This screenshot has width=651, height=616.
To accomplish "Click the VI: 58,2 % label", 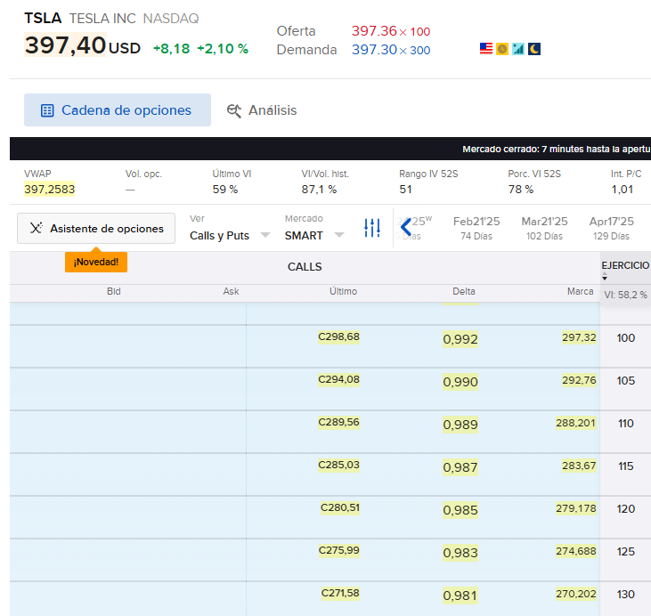I will [625, 296].
